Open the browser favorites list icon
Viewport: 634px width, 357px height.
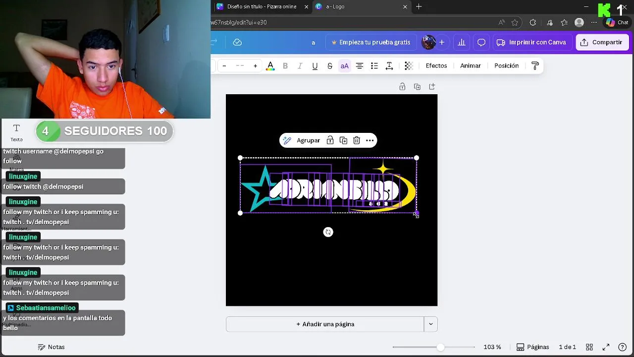tap(564, 22)
